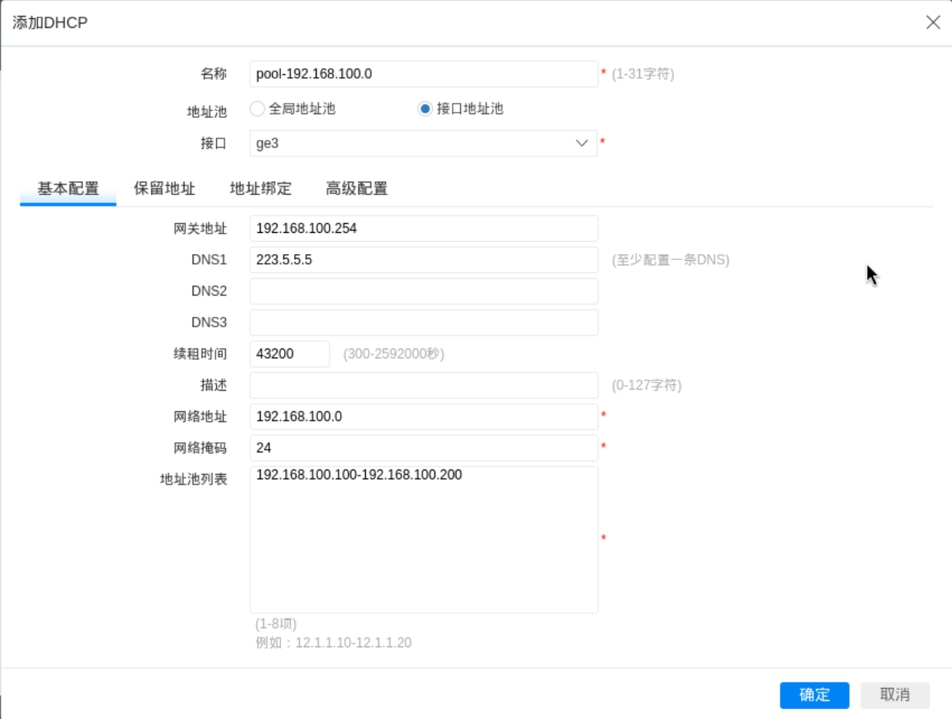
Task: Select the 接口地址池 radio option
Action: click(x=425, y=109)
